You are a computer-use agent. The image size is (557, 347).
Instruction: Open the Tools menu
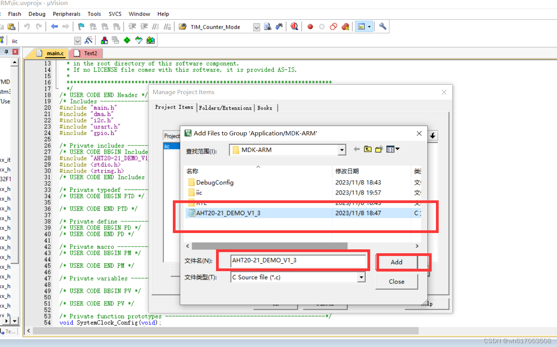point(94,14)
